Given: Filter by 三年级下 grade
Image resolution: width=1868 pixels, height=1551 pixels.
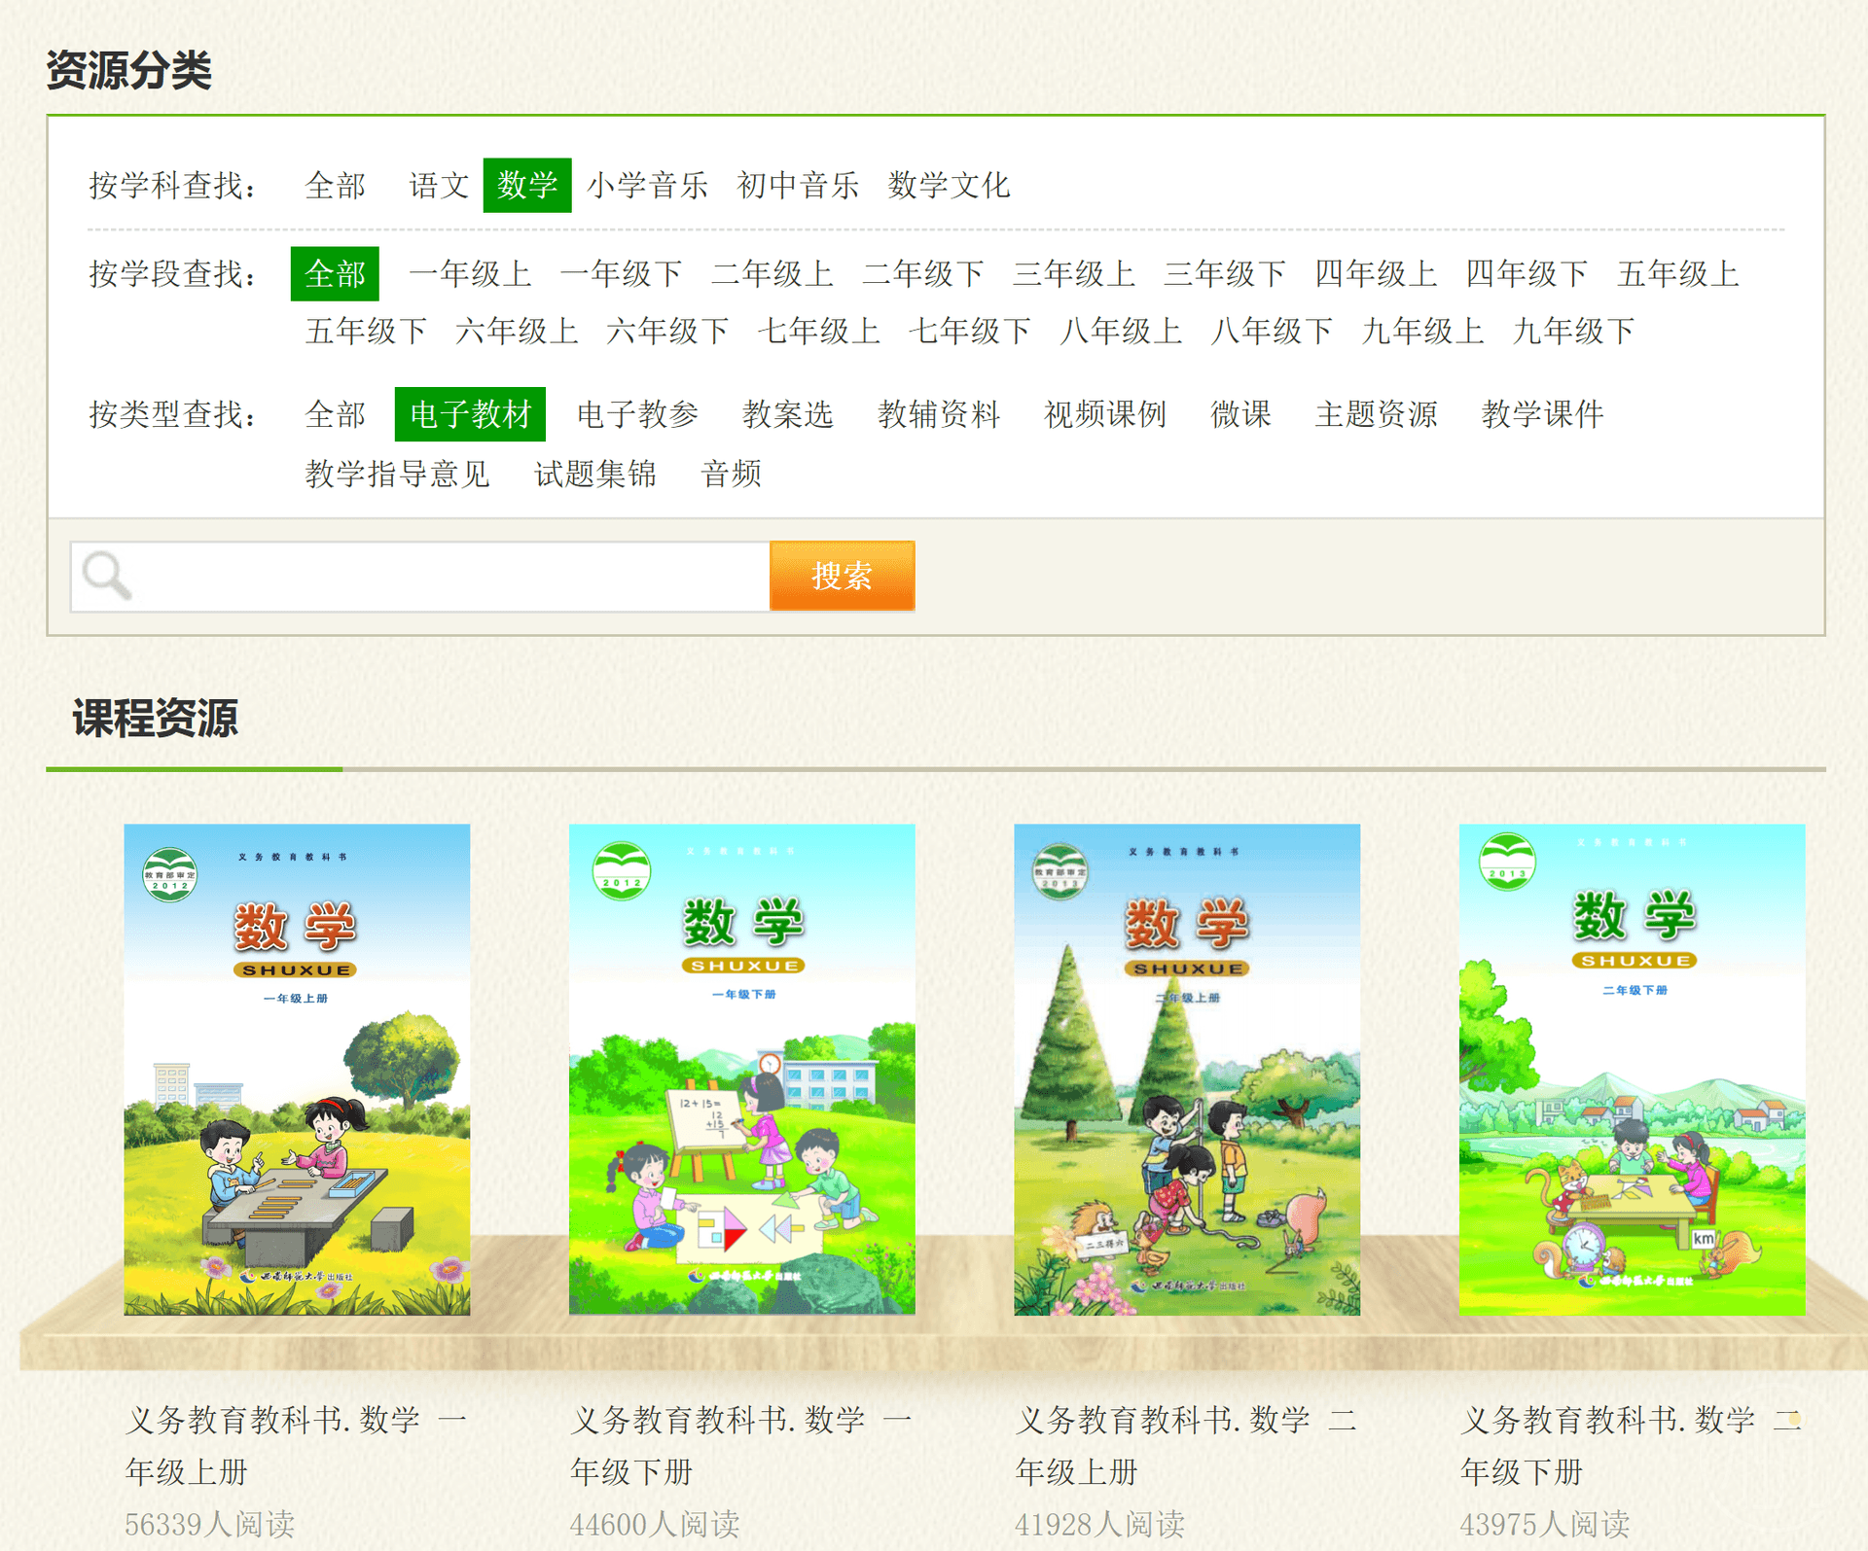Looking at the screenshot, I should click(1225, 273).
